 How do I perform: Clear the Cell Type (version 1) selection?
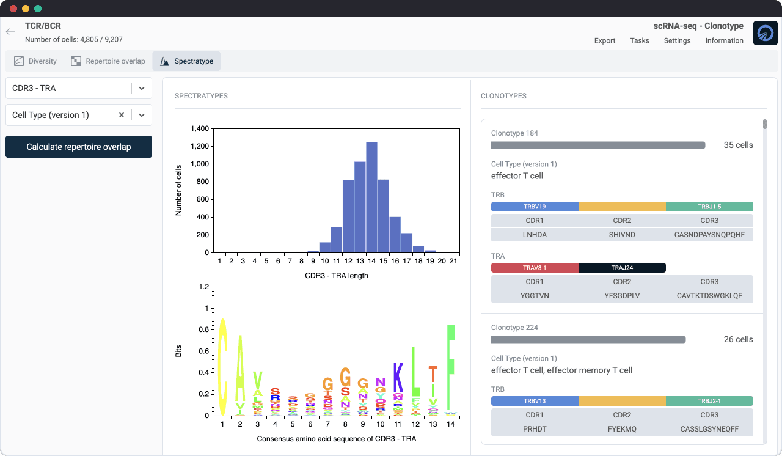(x=121, y=115)
